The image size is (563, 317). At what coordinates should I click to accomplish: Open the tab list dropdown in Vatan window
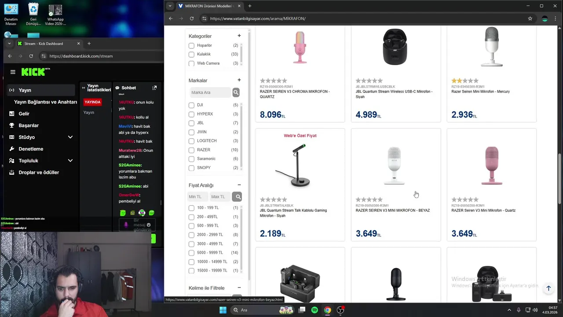170,6
